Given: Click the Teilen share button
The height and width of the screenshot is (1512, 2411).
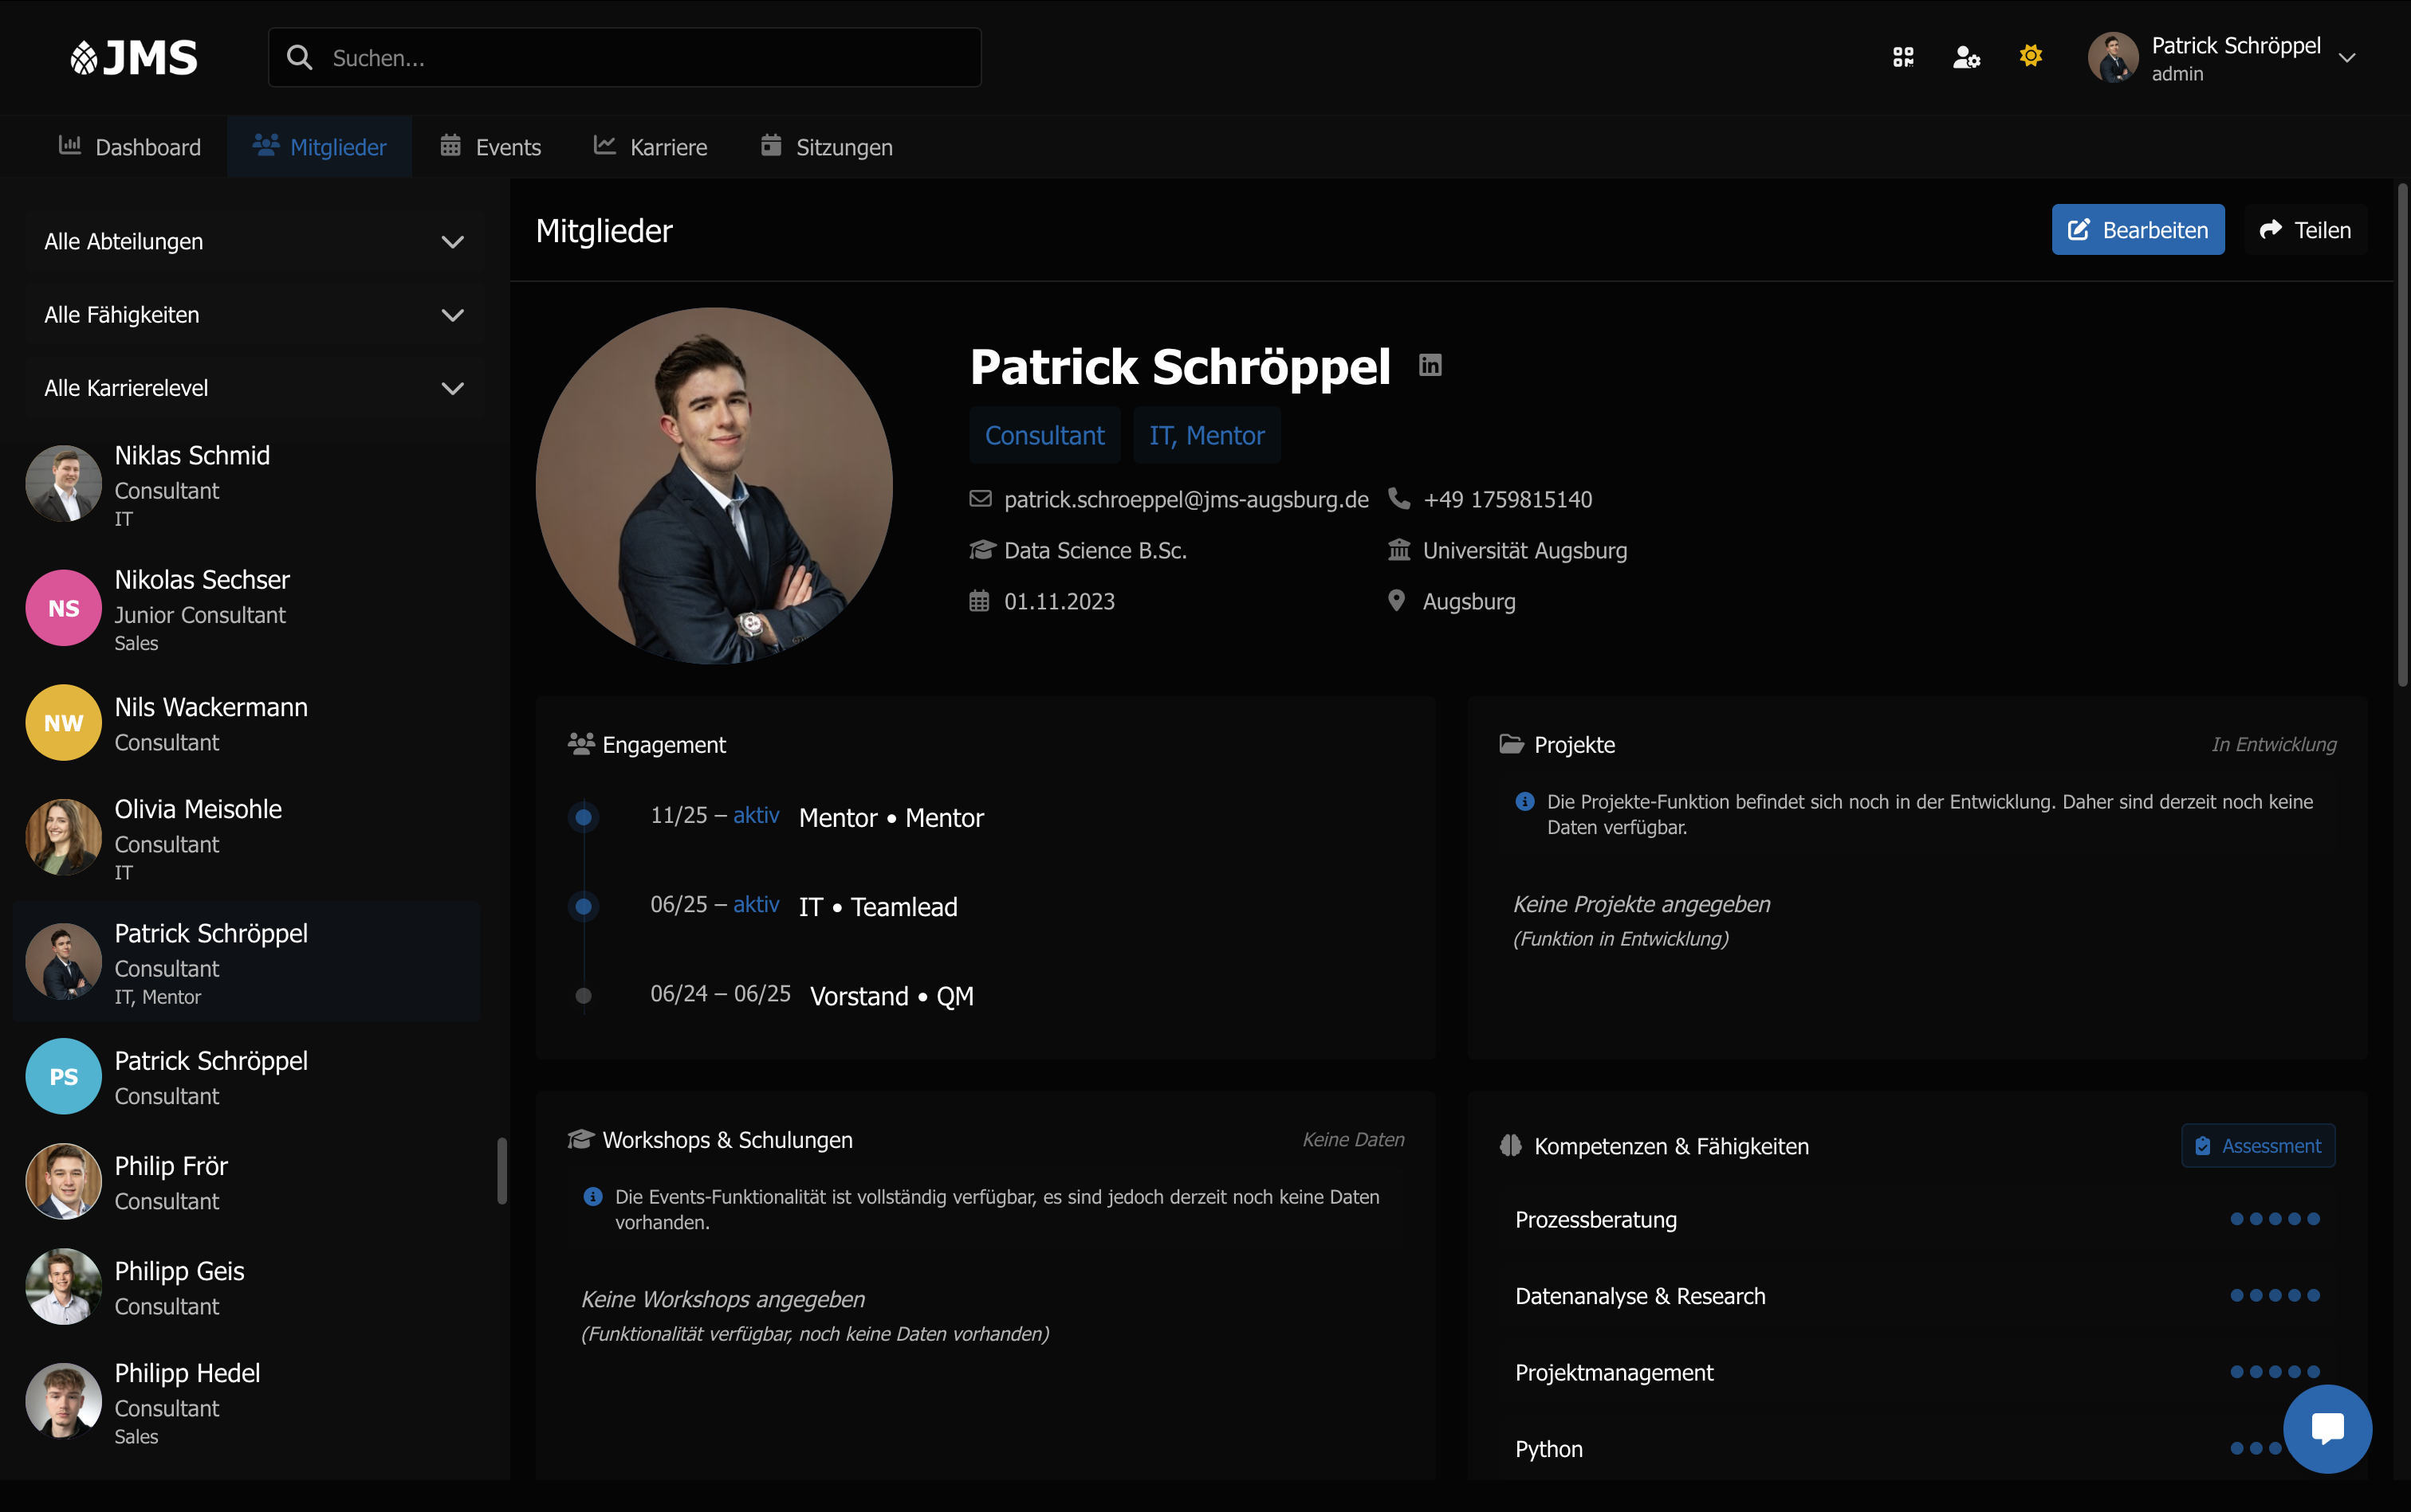Looking at the screenshot, I should 2304,230.
